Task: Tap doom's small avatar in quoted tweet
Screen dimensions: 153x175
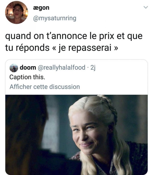Action: (14, 68)
